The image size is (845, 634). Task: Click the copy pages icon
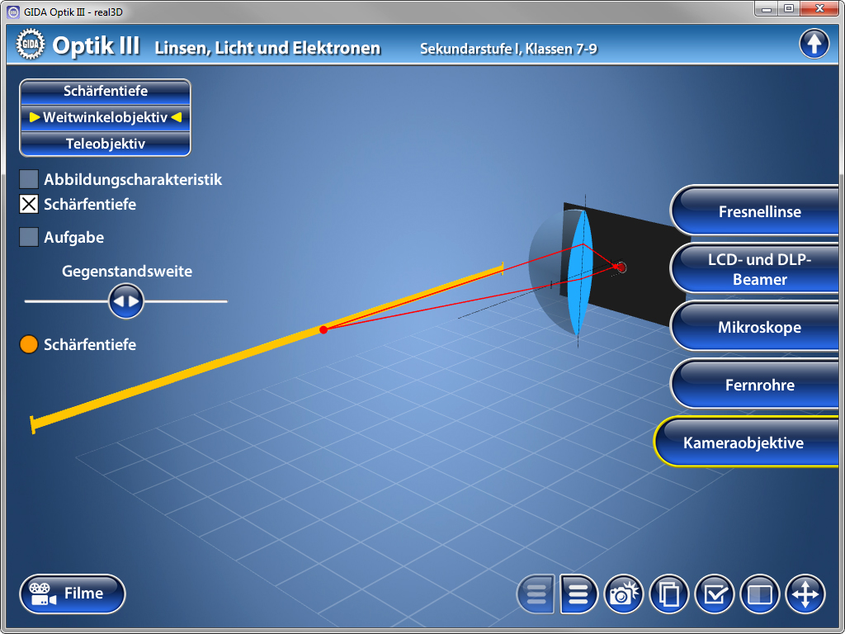[x=669, y=594]
